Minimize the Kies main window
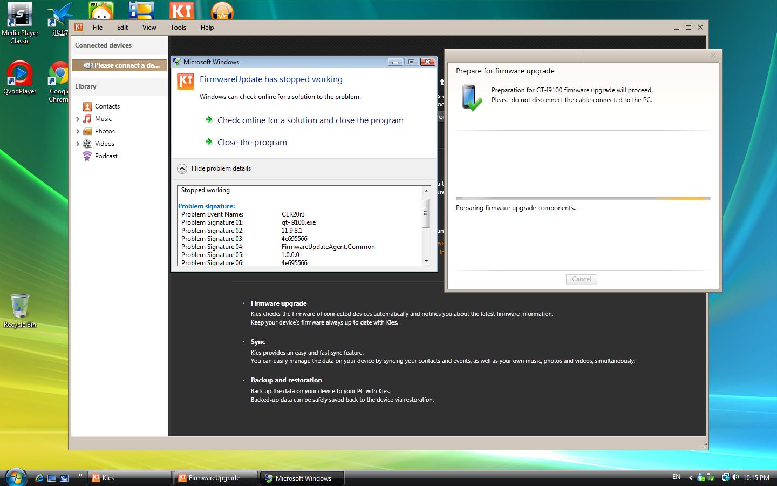This screenshot has width=777, height=486. [x=676, y=28]
